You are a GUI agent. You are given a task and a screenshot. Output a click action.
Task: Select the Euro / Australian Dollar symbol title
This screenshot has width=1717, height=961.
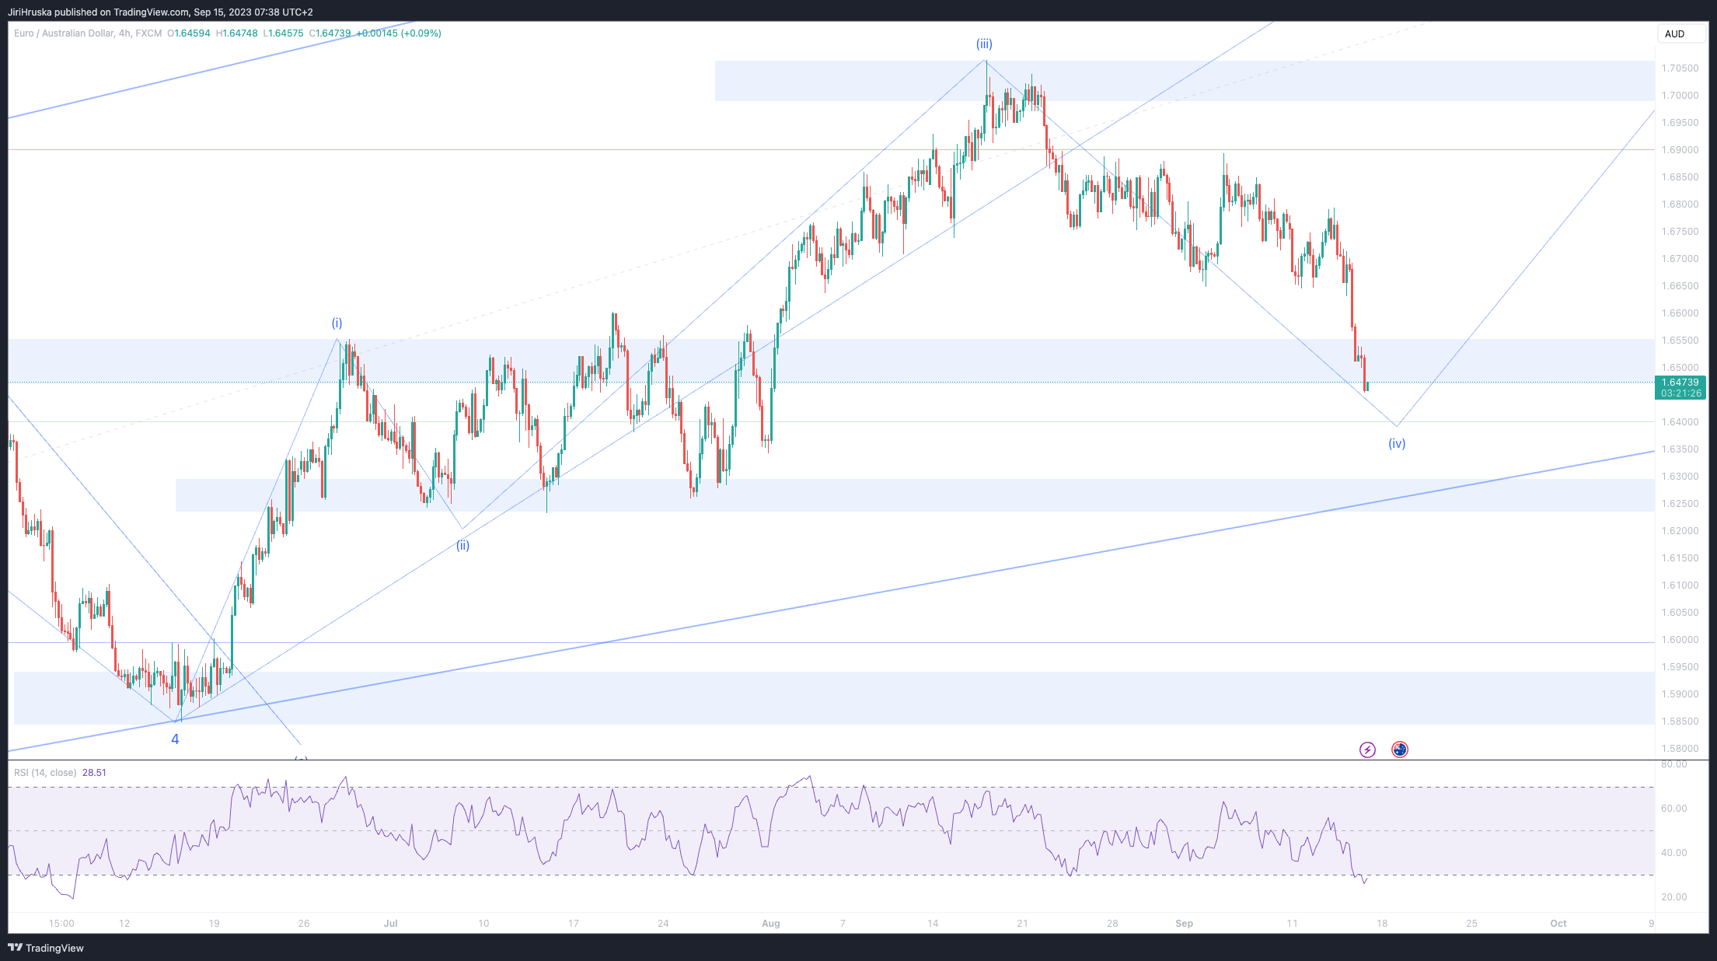[64, 33]
